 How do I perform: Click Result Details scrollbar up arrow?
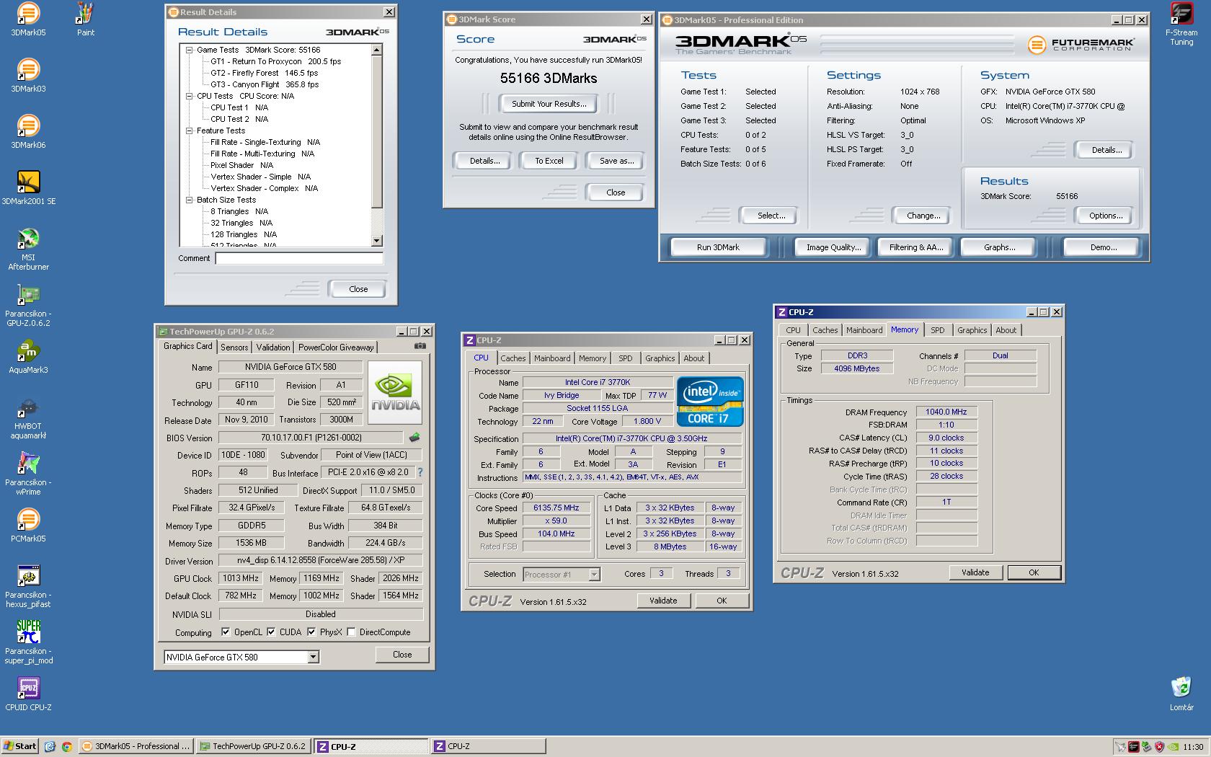[376, 50]
